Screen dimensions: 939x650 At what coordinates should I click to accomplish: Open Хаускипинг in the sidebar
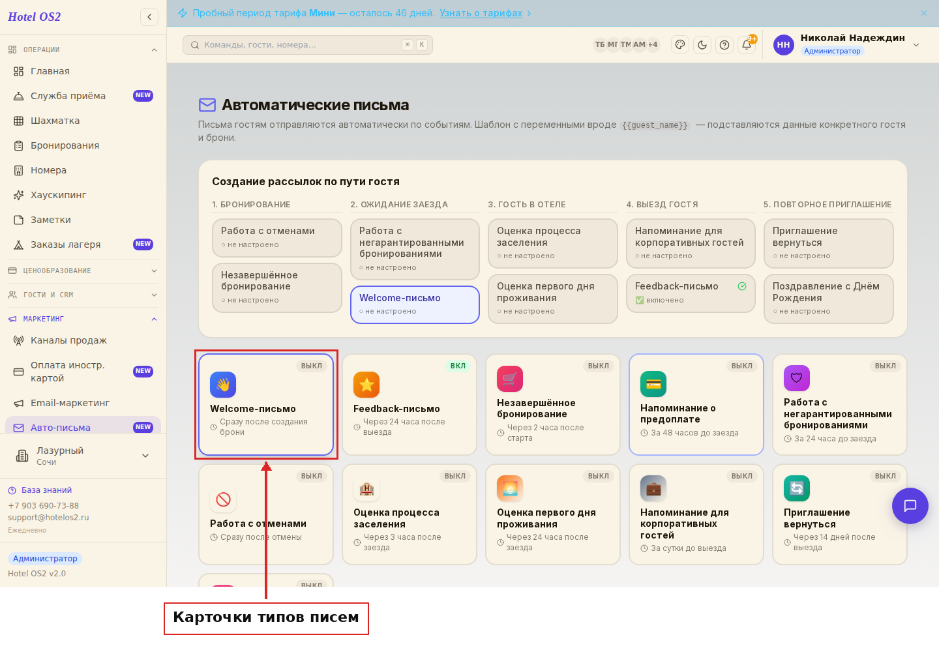point(83,195)
